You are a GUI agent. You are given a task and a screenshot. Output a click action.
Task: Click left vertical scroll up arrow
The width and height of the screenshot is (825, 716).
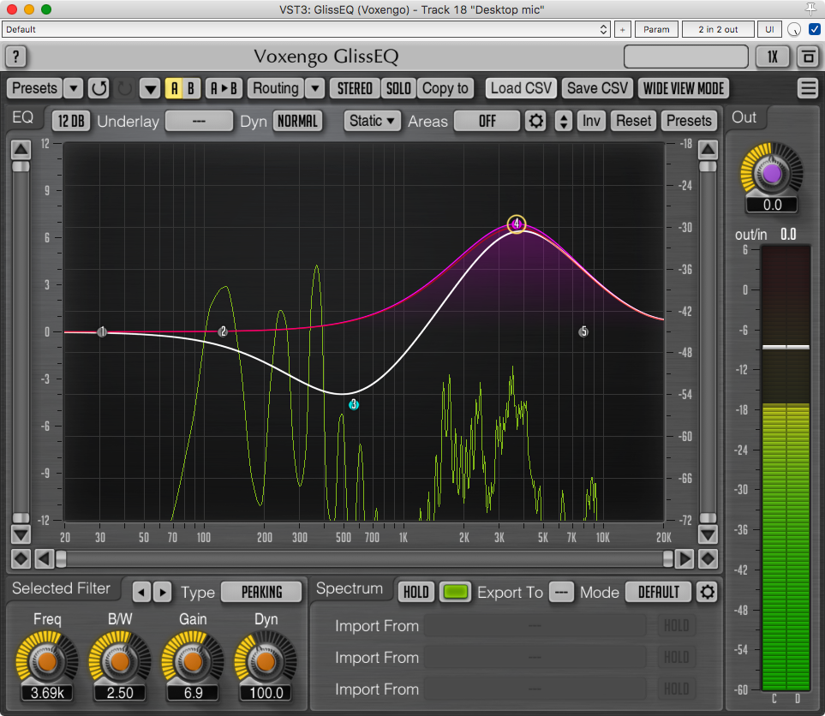tap(21, 150)
